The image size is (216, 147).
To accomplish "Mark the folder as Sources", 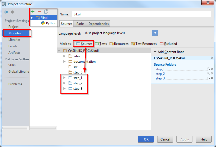I will click(84, 44).
